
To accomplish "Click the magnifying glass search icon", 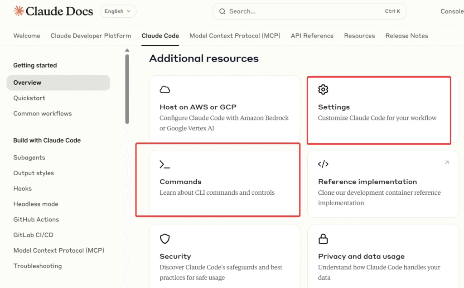I will (x=222, y=11).
